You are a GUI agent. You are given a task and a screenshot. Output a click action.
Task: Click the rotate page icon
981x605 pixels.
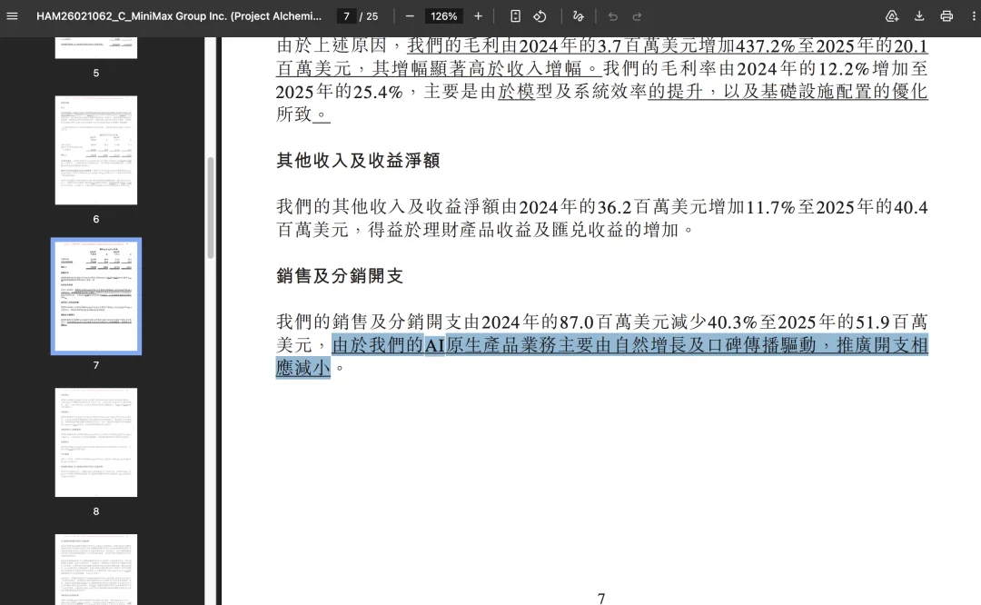[540, 15]
